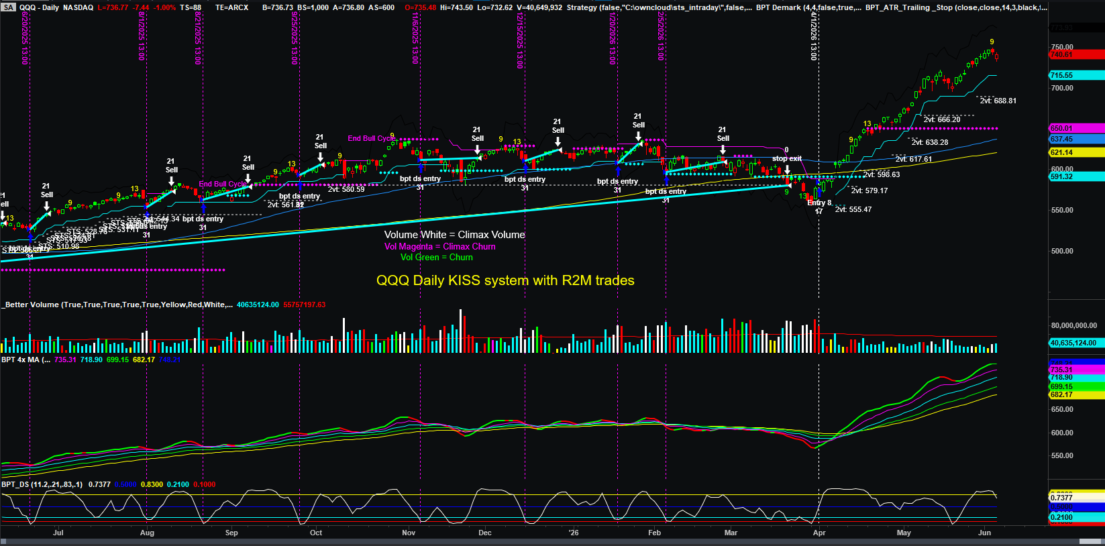Click the Lo=732.62 low value

pos(494,7)
